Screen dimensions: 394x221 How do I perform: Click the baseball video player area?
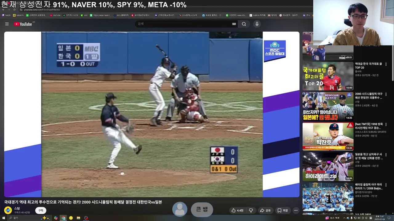152,114
